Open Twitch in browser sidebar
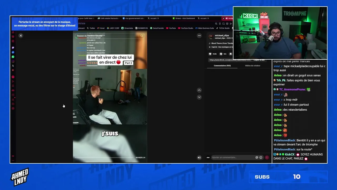 [13, 47]
